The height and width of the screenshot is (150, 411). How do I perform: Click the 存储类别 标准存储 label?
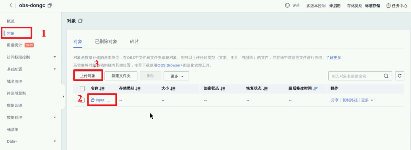coord(363,5)
